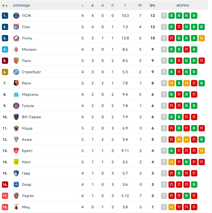Click Lille's orange Н draw form badge
Screen dimensions: 212x213
click(x=202, y=38)
